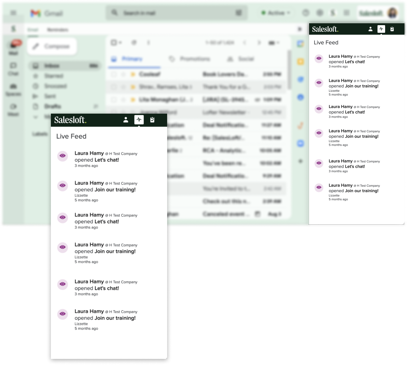
Task: Open Gmail settings gear icon
Action: (x=320, y=13)
